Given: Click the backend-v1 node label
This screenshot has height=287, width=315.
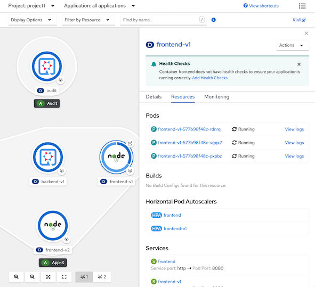Looking at the screenshot, I should pos(48,182).
